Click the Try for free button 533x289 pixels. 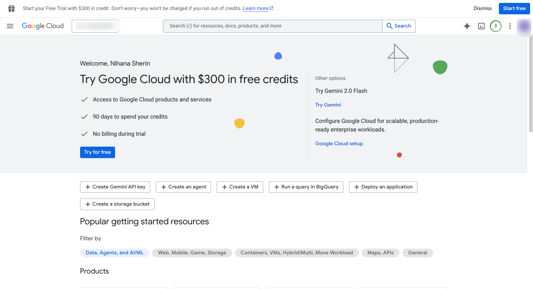[98, 152]
